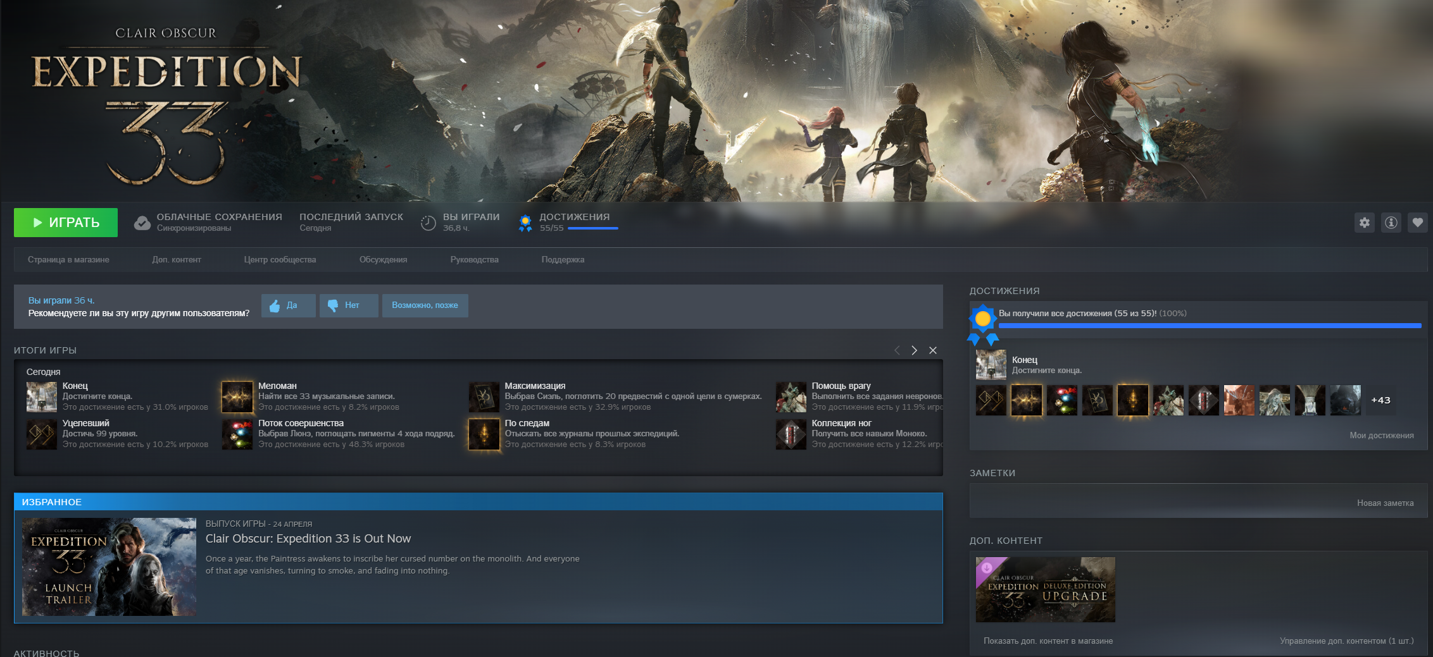Click the achievements progress bar in the header

point(593,228)
